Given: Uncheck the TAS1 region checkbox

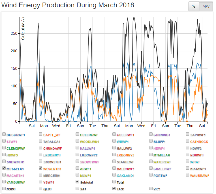Looking at the screenshot, I should 114,189.
